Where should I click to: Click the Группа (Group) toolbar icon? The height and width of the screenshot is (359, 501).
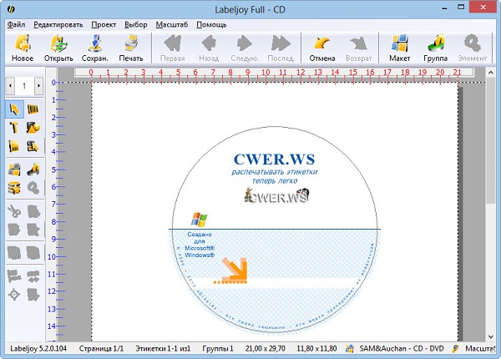[x=436, y=48]
